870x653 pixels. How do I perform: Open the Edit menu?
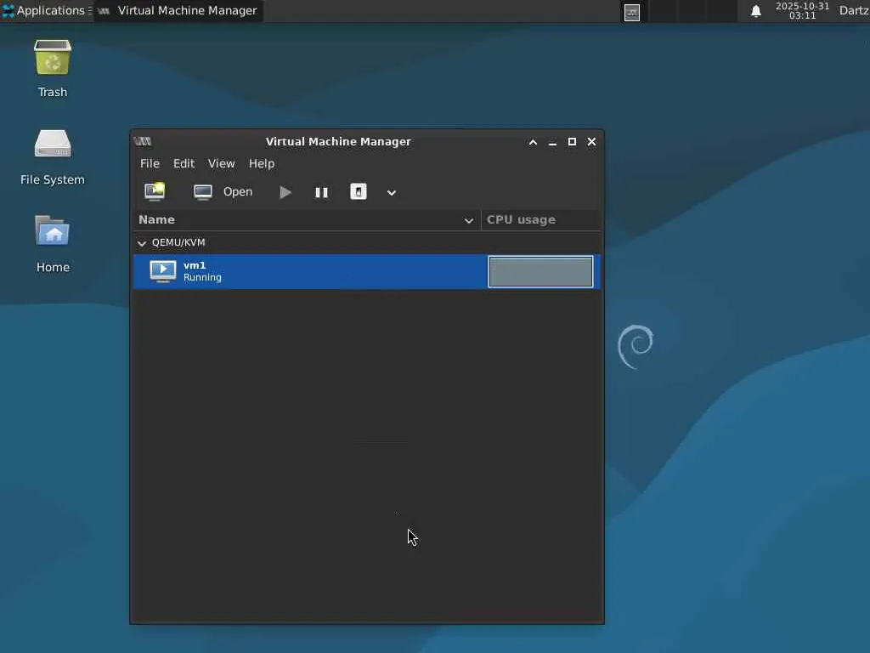click(184, 163)
